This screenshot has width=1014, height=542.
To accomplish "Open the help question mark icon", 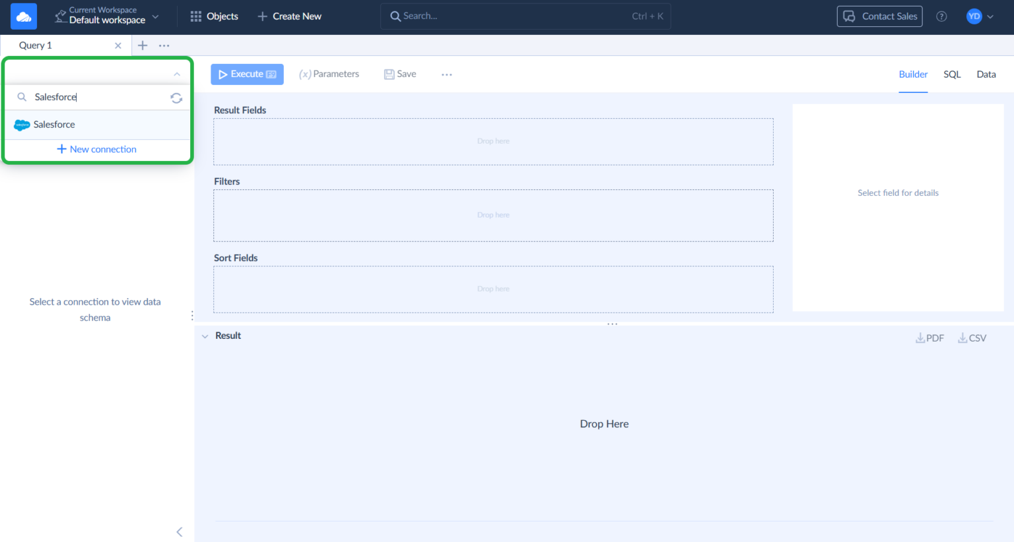I will [941, 16].
